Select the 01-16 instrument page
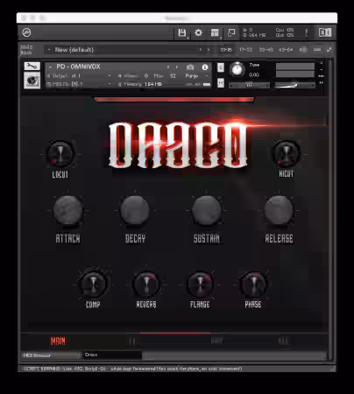The width and height of the screenshot is (354, 394). (x=226, y=50)
